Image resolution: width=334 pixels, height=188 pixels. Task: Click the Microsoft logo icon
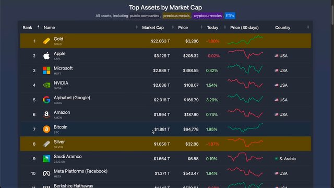point(46,70)
